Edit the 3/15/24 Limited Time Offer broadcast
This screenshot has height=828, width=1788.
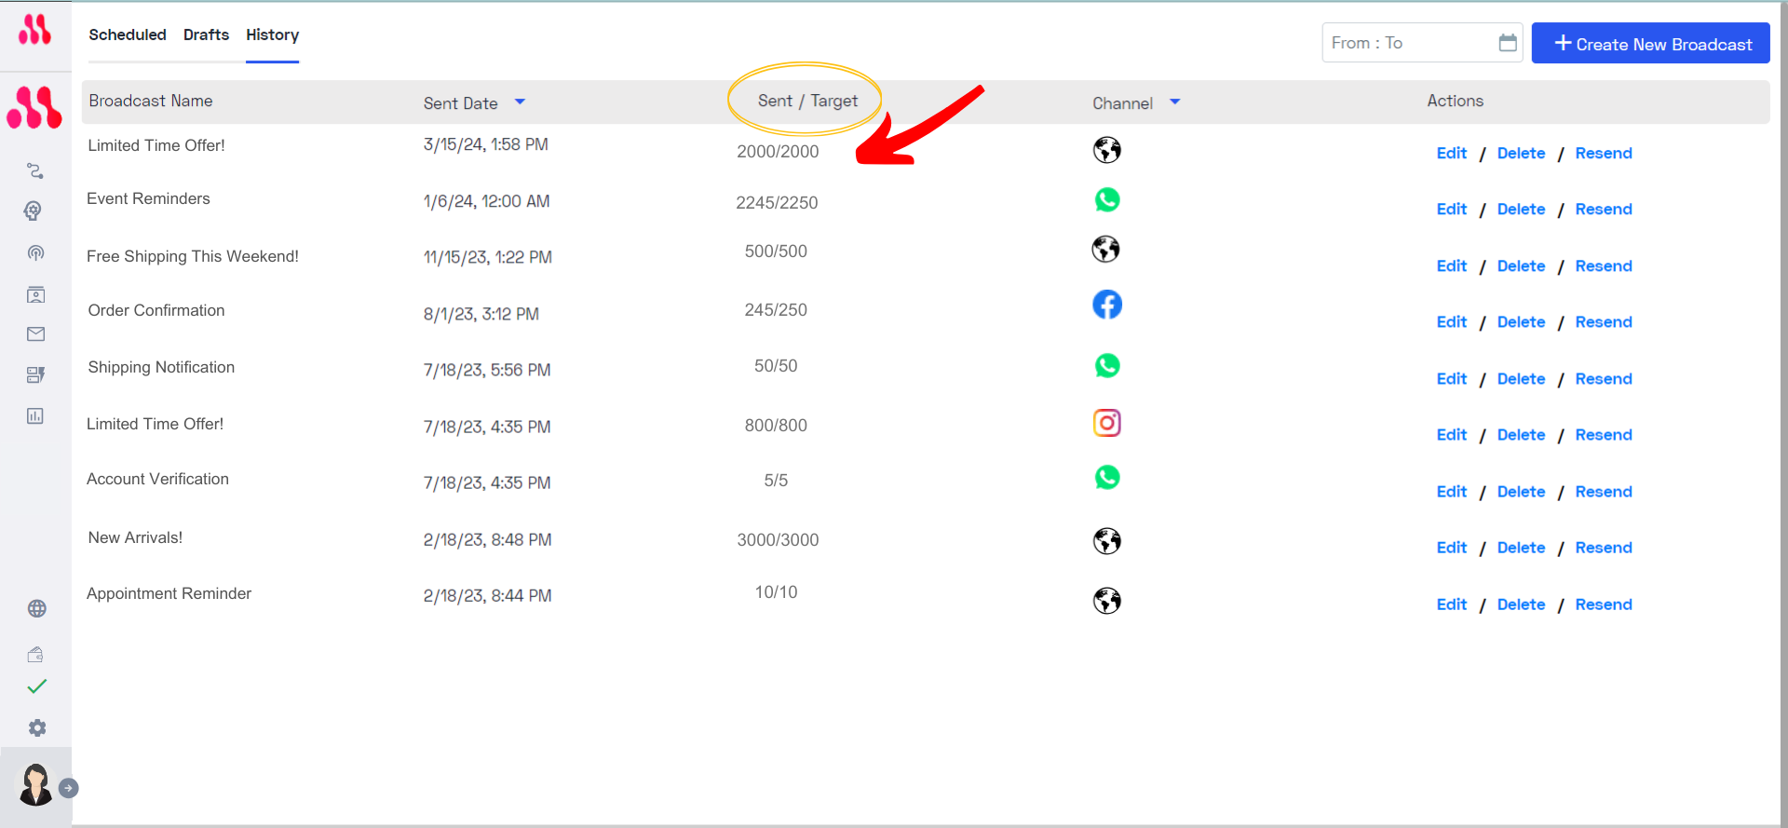pos(1451,153)
